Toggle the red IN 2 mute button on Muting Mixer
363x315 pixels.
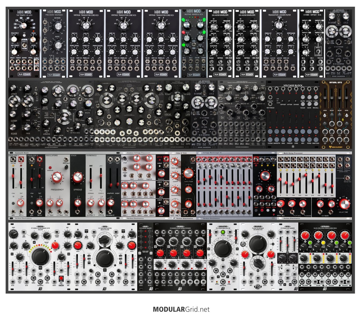(x=184, y=32)
